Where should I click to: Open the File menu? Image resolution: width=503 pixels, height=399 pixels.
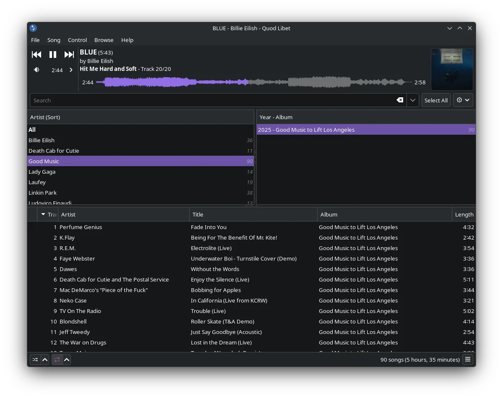[x=35, y=40]
